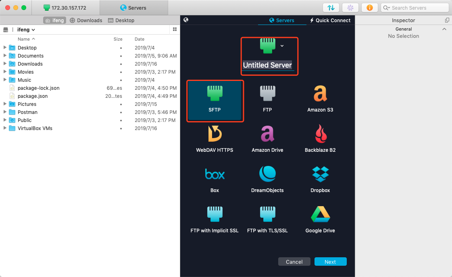Screen dimensions: 452x277
Task: Select the package.json file
Action: pyautogui.click(x=33, y=96)
